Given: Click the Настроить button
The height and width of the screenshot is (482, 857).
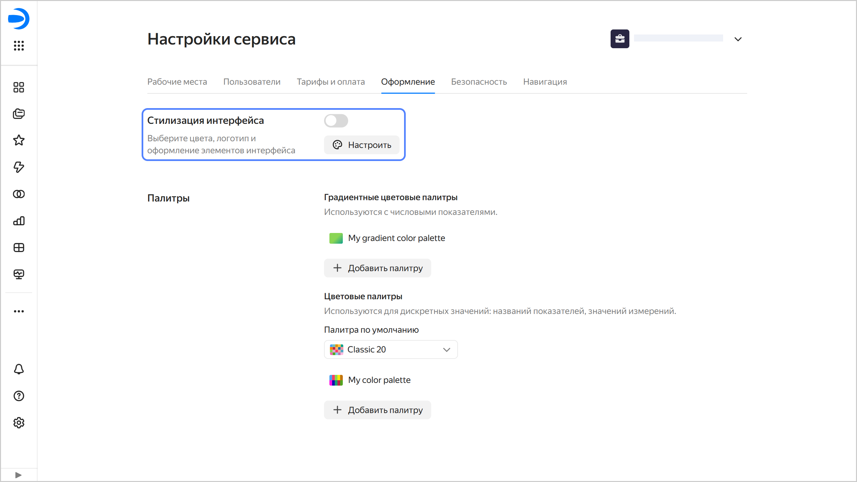Looking at the screenshot, I should tap(362, 145).
